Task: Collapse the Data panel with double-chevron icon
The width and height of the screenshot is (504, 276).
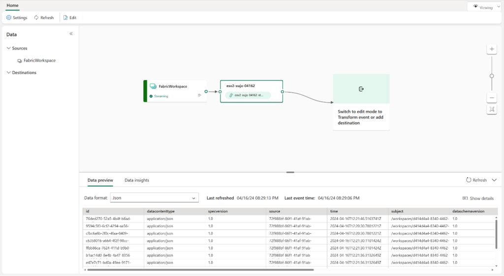Action: point(71,34)
